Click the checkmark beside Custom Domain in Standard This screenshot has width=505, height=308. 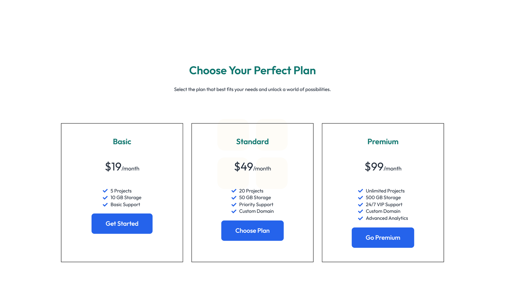point(234,211)
